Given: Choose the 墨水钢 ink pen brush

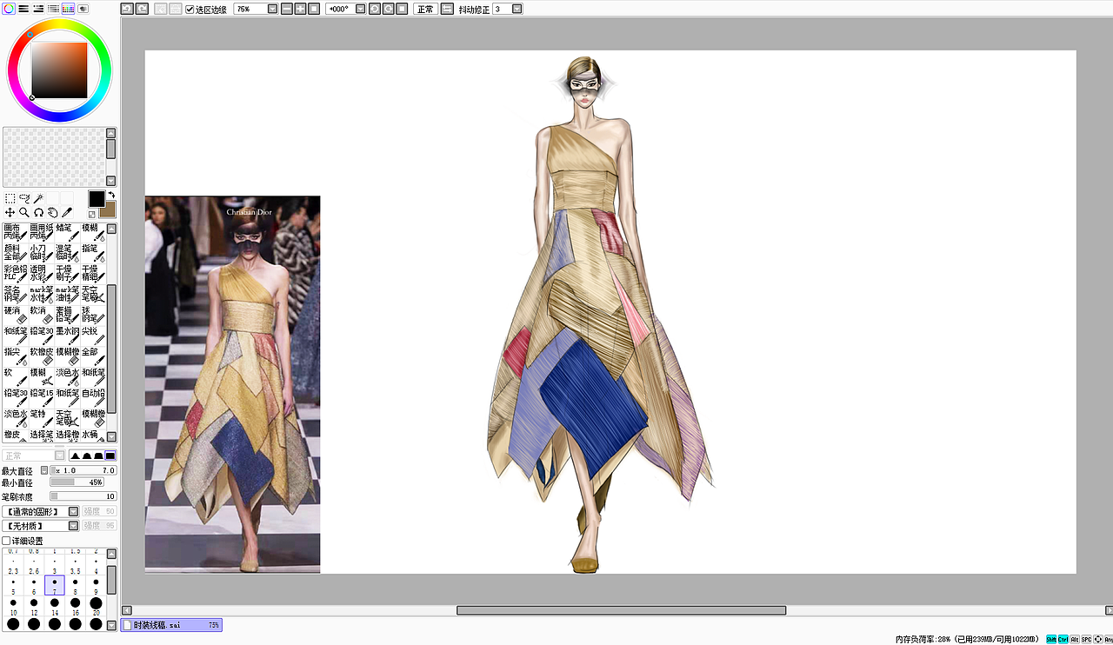Looking at the screenshot, I should (x=67, y=336).
